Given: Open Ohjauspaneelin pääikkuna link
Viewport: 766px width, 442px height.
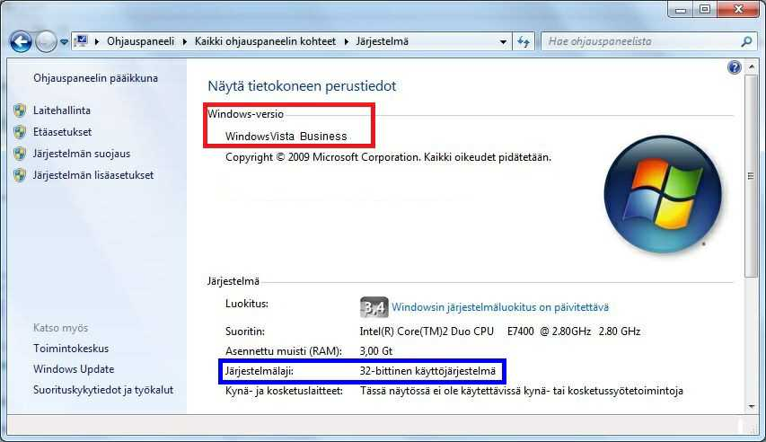Looking at the screenshot, I should click(96, 78).
